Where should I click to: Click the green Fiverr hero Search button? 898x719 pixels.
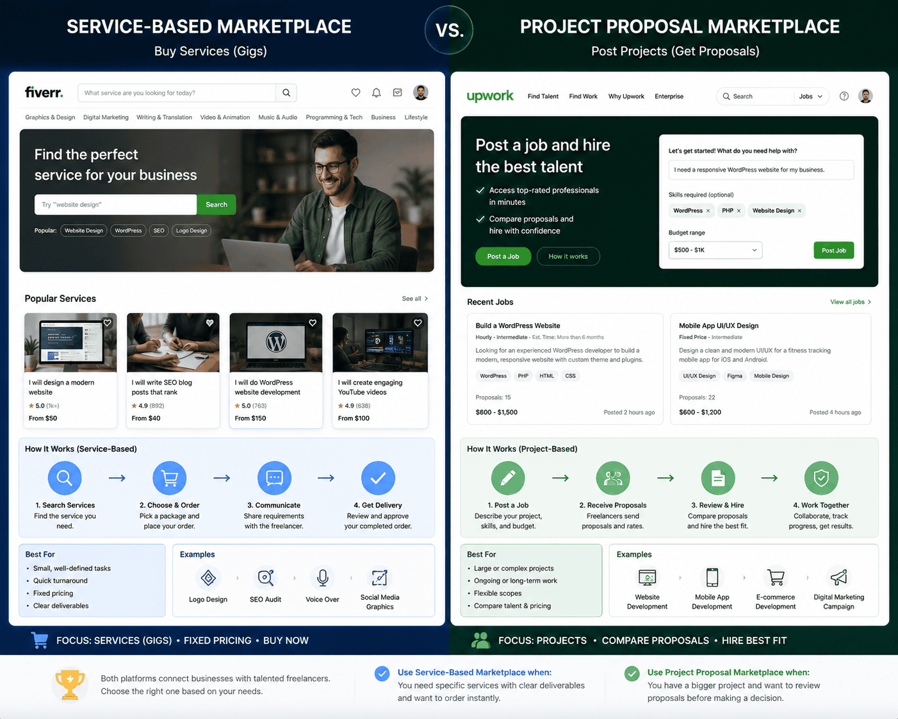(x=216, y=204)
